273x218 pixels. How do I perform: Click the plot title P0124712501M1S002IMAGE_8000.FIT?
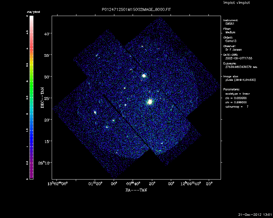point(136,10)
